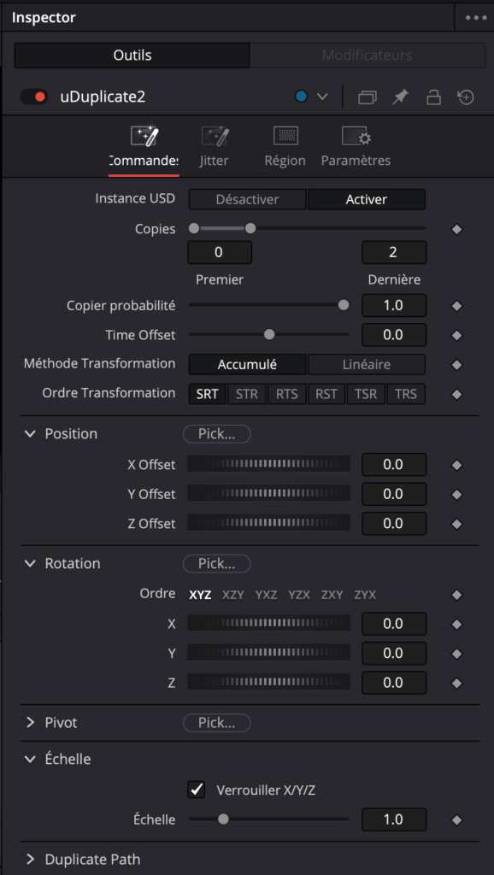Open the Commandes tab
Screen dimensions: 494x875
(144, 149)
